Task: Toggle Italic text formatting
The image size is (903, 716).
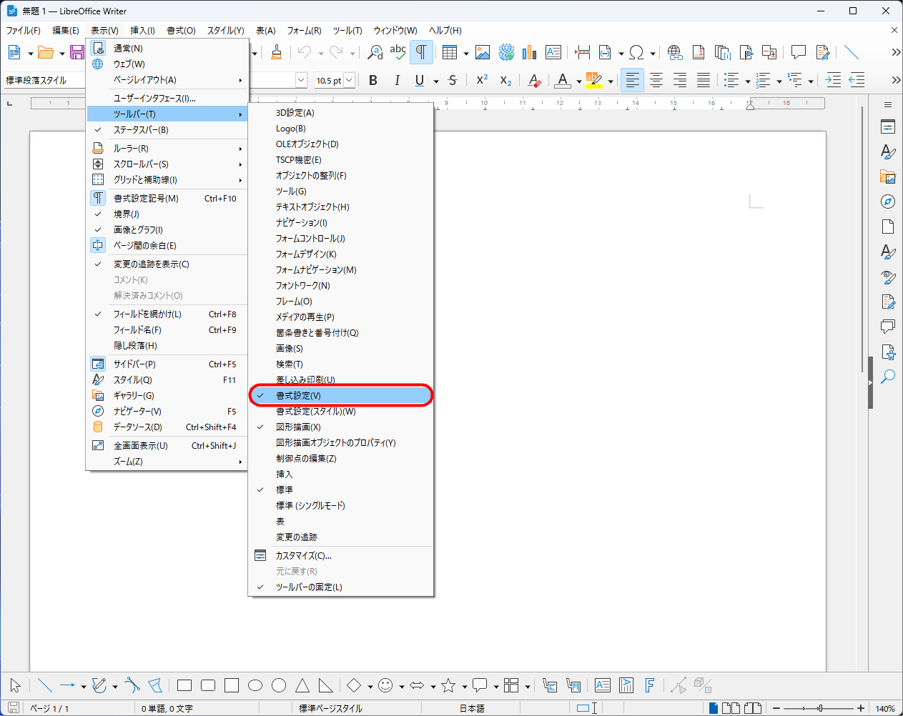Action: [x=397, y=81]
